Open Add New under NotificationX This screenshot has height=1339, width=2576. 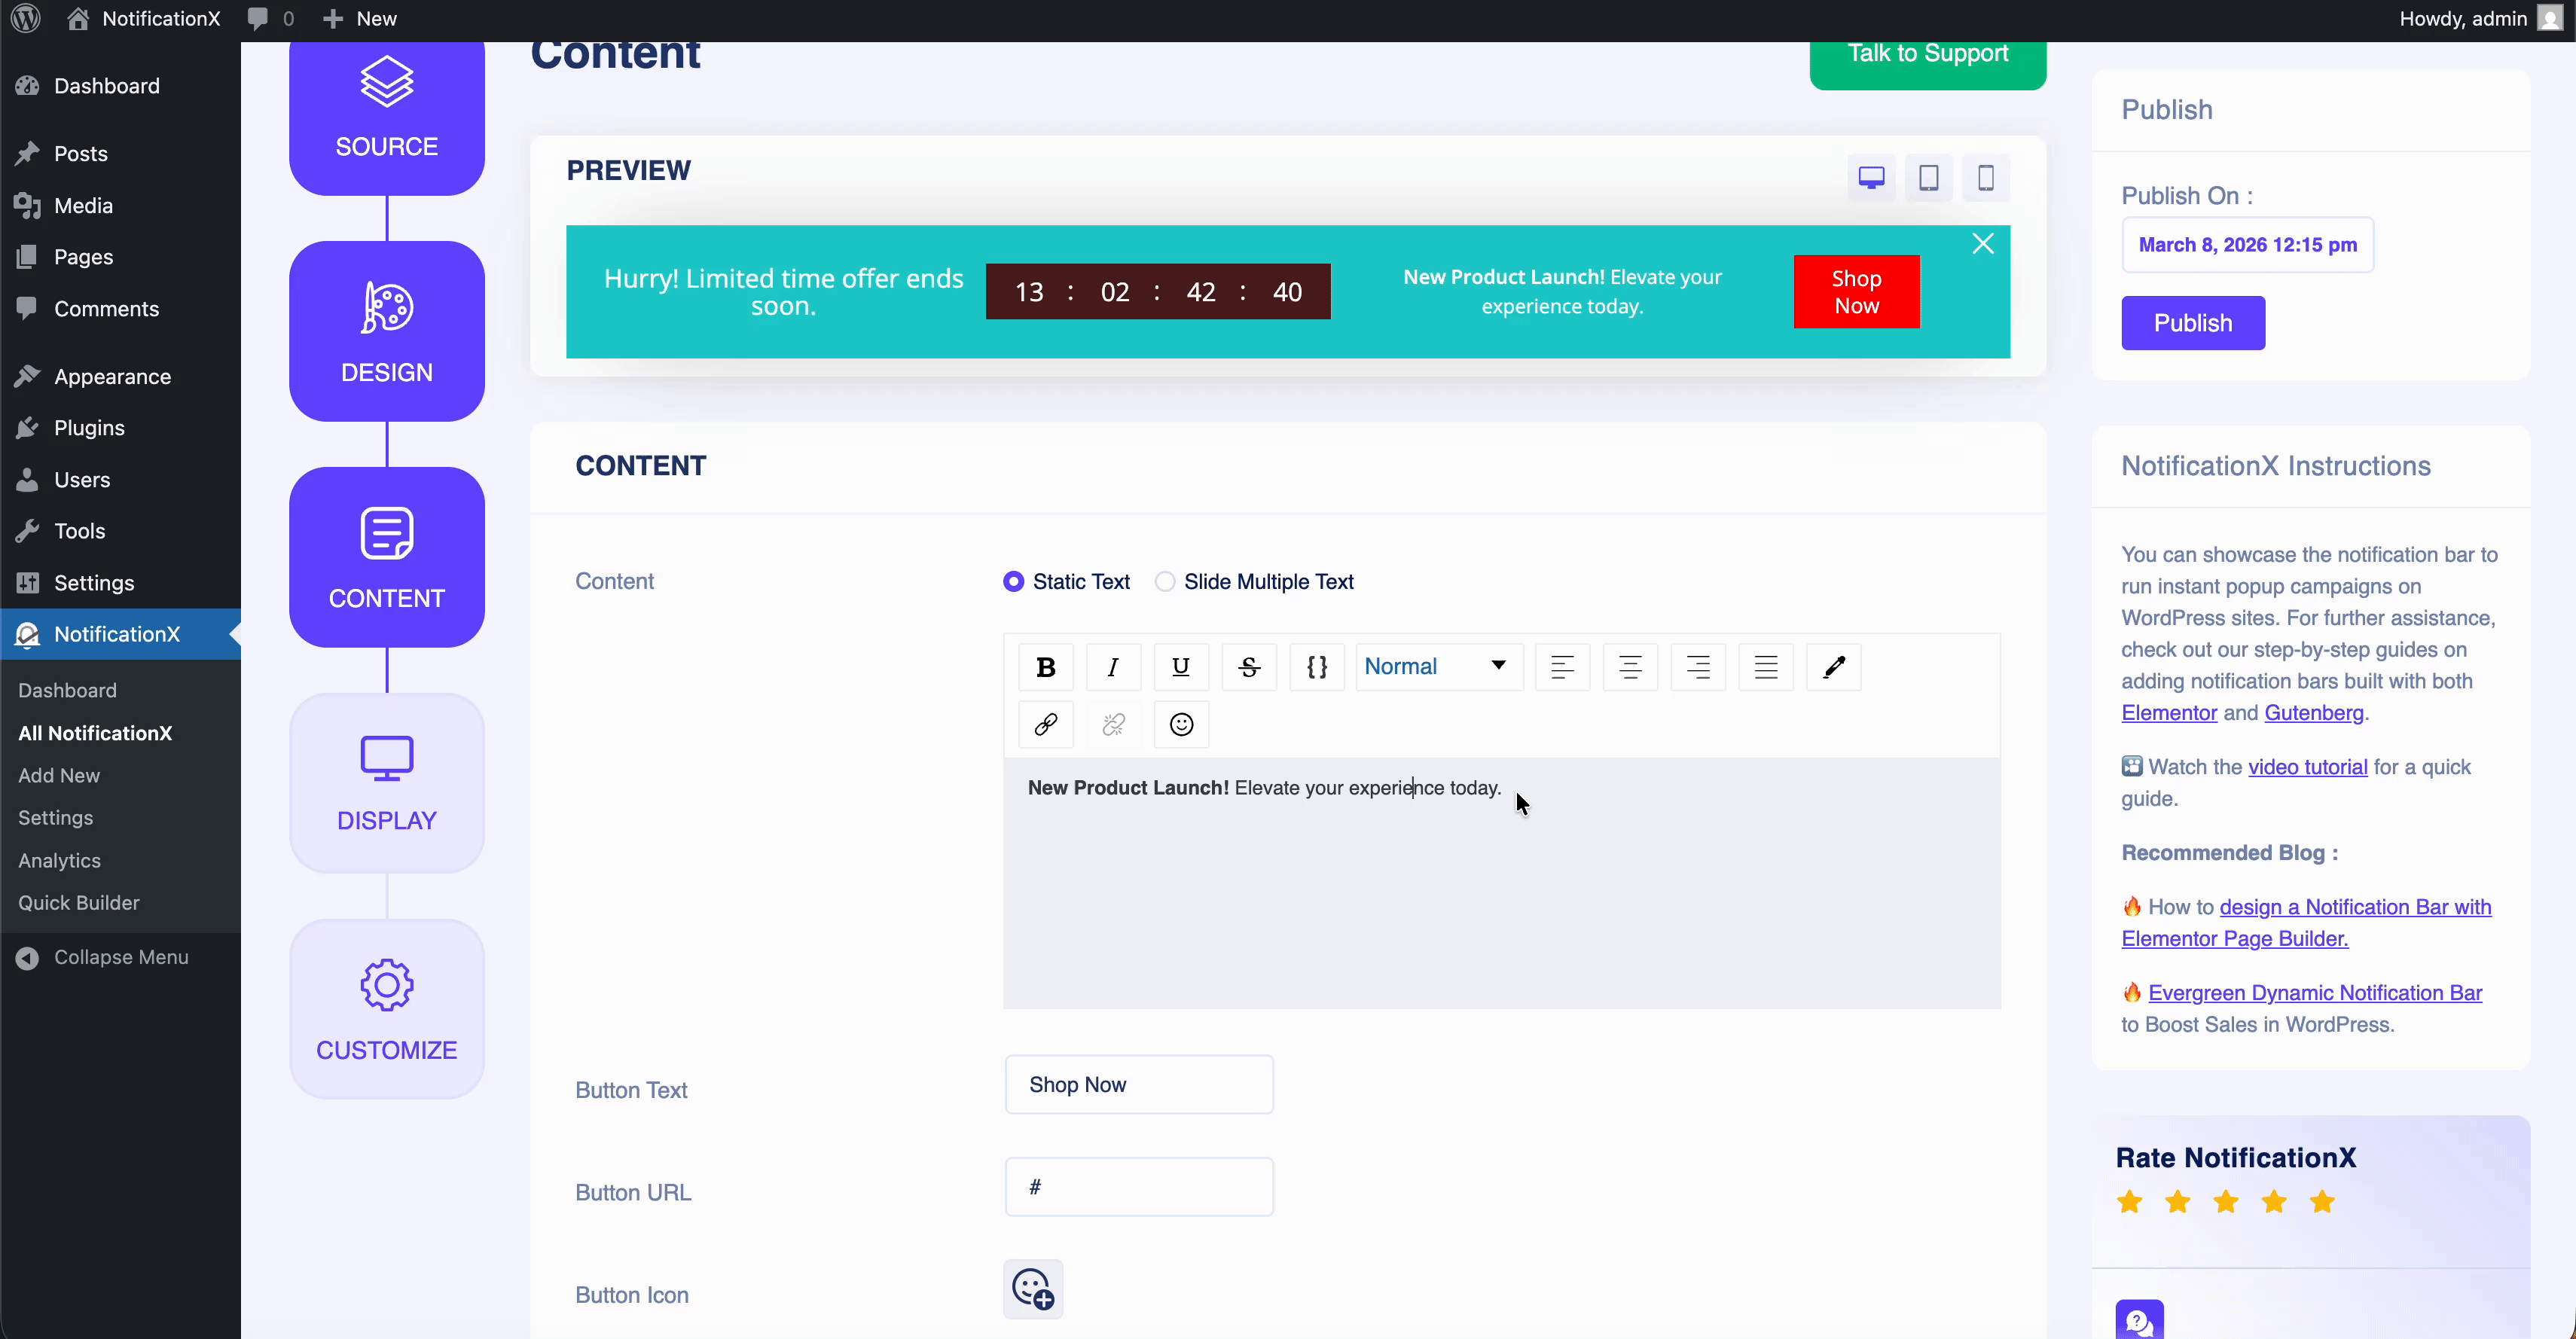click(58, 774)
